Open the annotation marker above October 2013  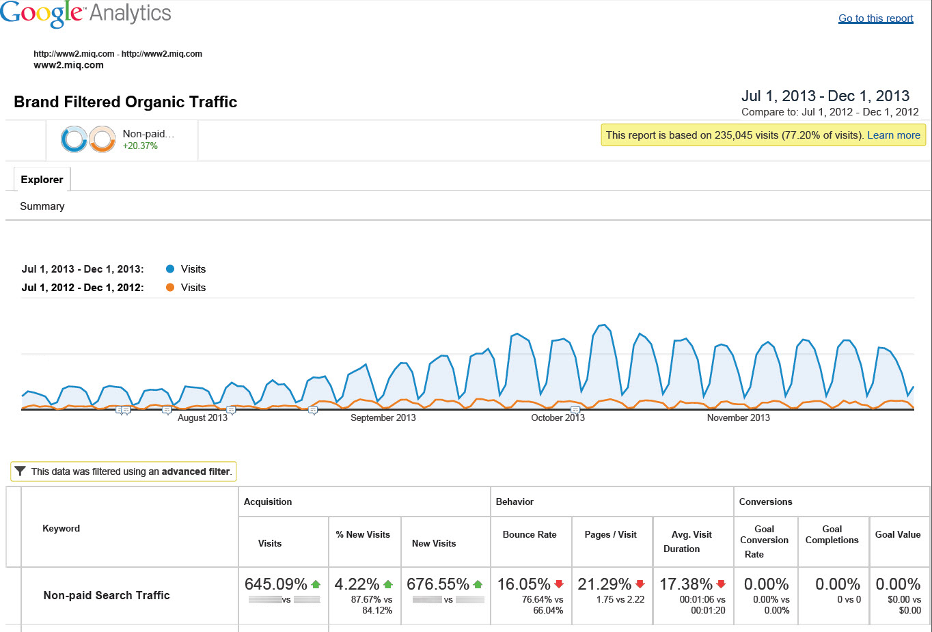point(575,410)
